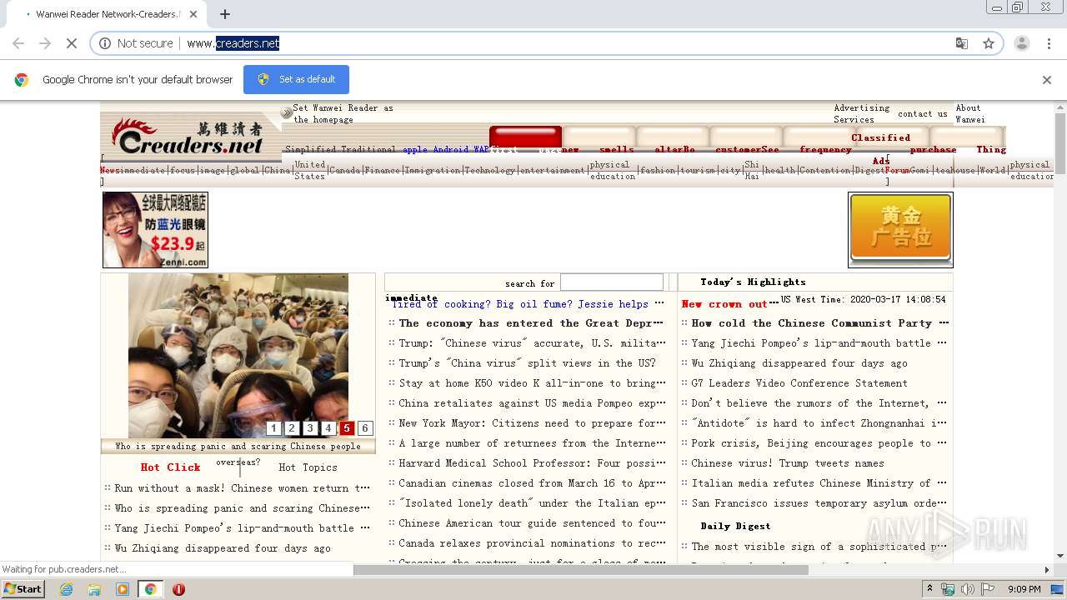Click the browser back arrow
Image resolution: width=1067 pixels, height=600 pixels.
coord(18,43)
